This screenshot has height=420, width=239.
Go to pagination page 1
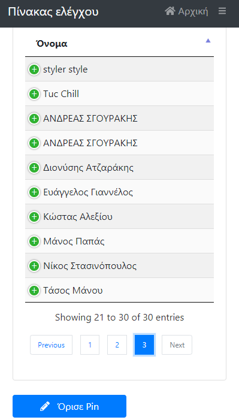tap(90, 345)
